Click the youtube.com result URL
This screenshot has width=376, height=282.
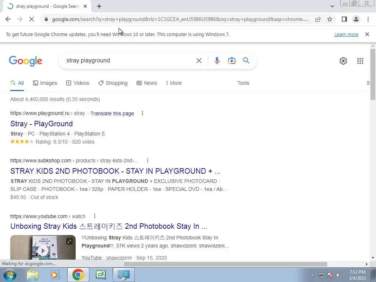tap(48, 216)
